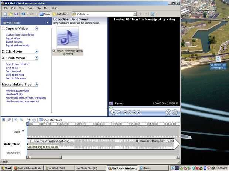The height and width of the screenshot is (171, 229).
Task: Close the Movie Tasks pane
Action: [48, 22]
